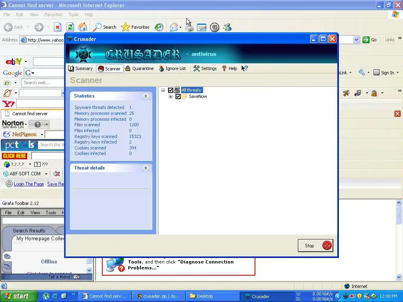Open the History icon in IE toolbar
Viewport: 403px width, 302px height.
coord(159,27)
